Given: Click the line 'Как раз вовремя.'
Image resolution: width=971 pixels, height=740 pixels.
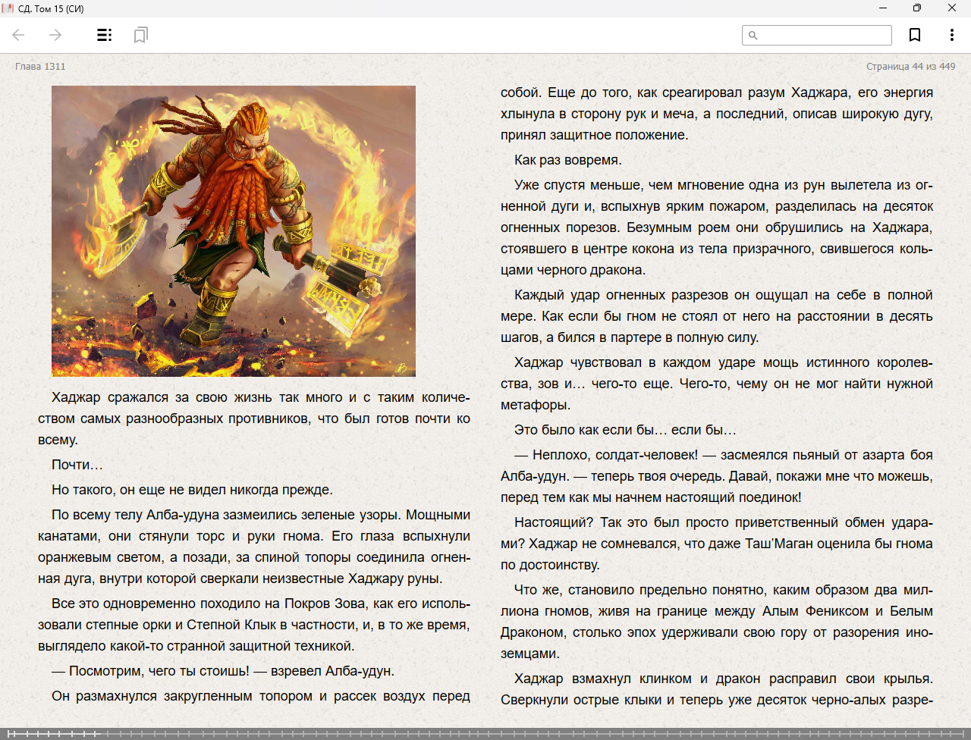Looking at the screenshot, I should pos(567,160).
